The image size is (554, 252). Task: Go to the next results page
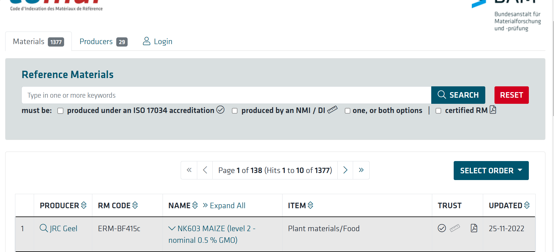click(345, 170)
